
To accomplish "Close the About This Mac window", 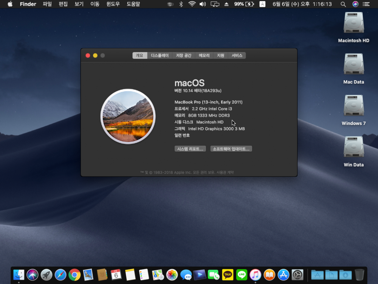I will coord(88,56).
